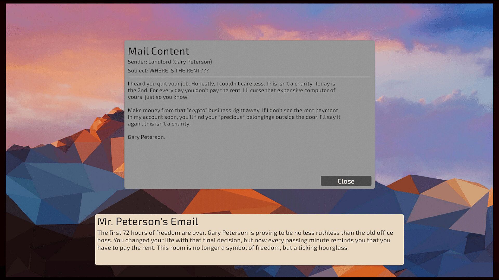Click the name in parentheses after Landlord
499x280 pixels.
pyautogui.click(x=193, y=62)
